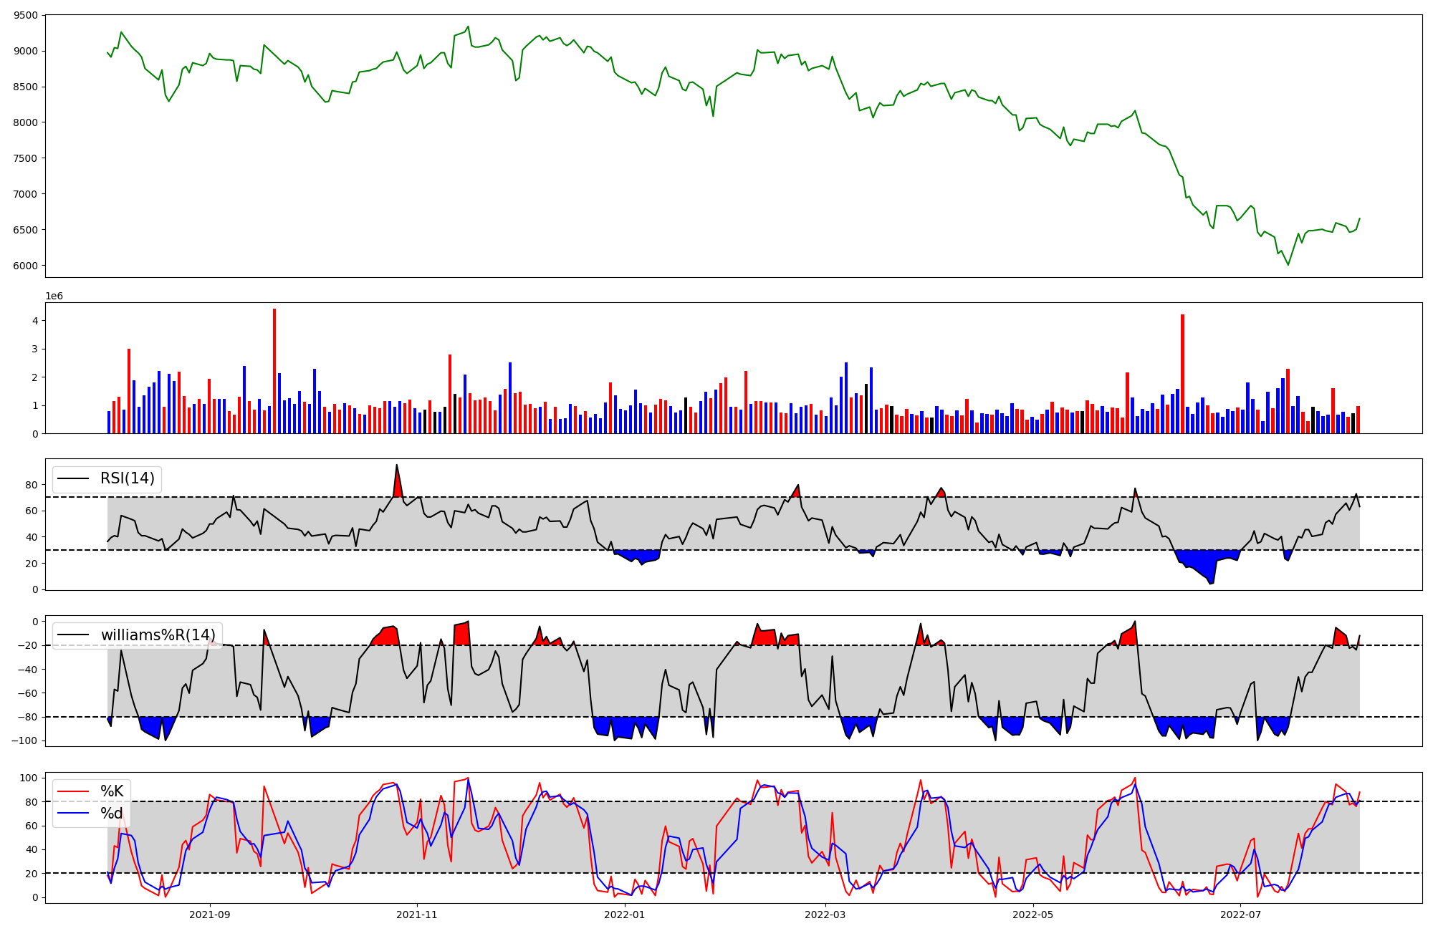
Task: Click the 7000 price axis tick label
Action: click(25, 194)
